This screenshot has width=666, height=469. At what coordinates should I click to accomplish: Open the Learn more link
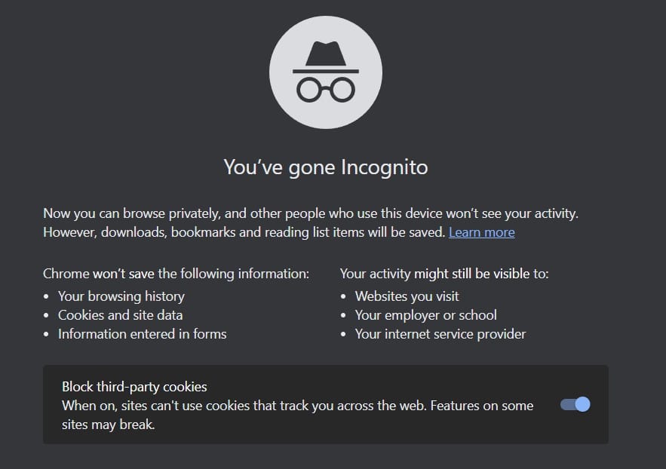[481, 232]
